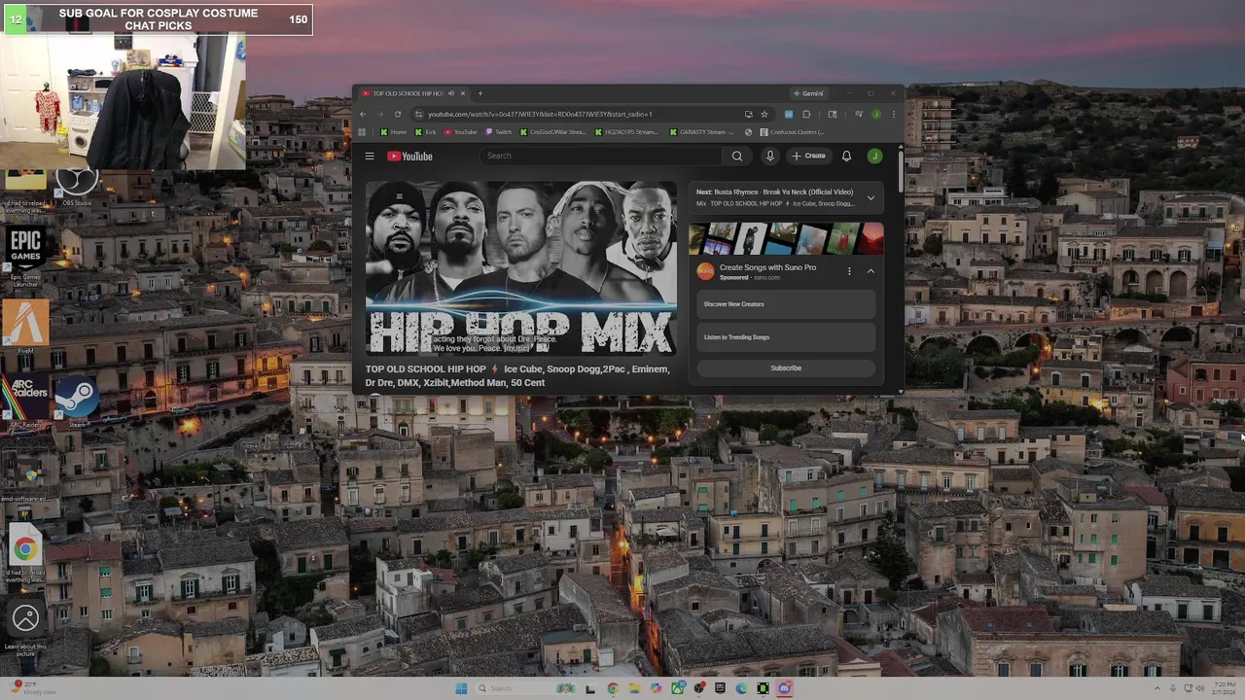Open a new Chrome tab

[480, 93]
